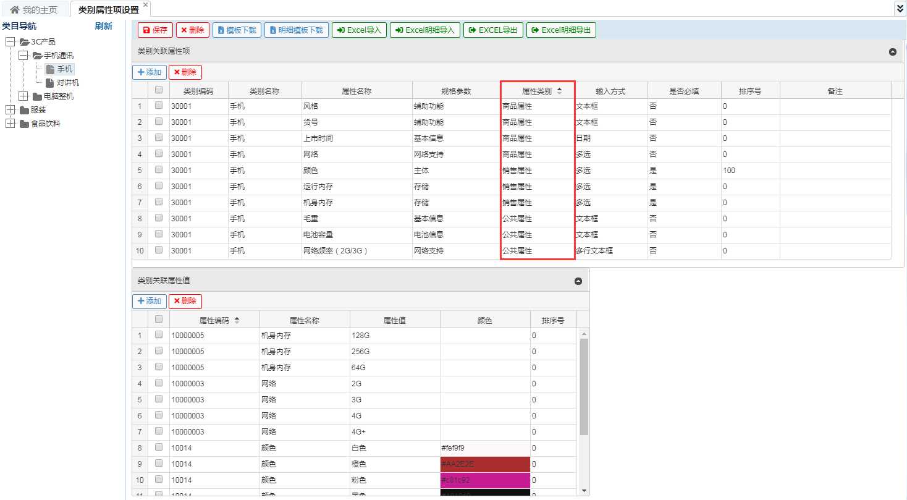Select the 类别属性项设置 tab
Image resolution: width=907 pixels, height=500 pixels.
coord(109,10)
